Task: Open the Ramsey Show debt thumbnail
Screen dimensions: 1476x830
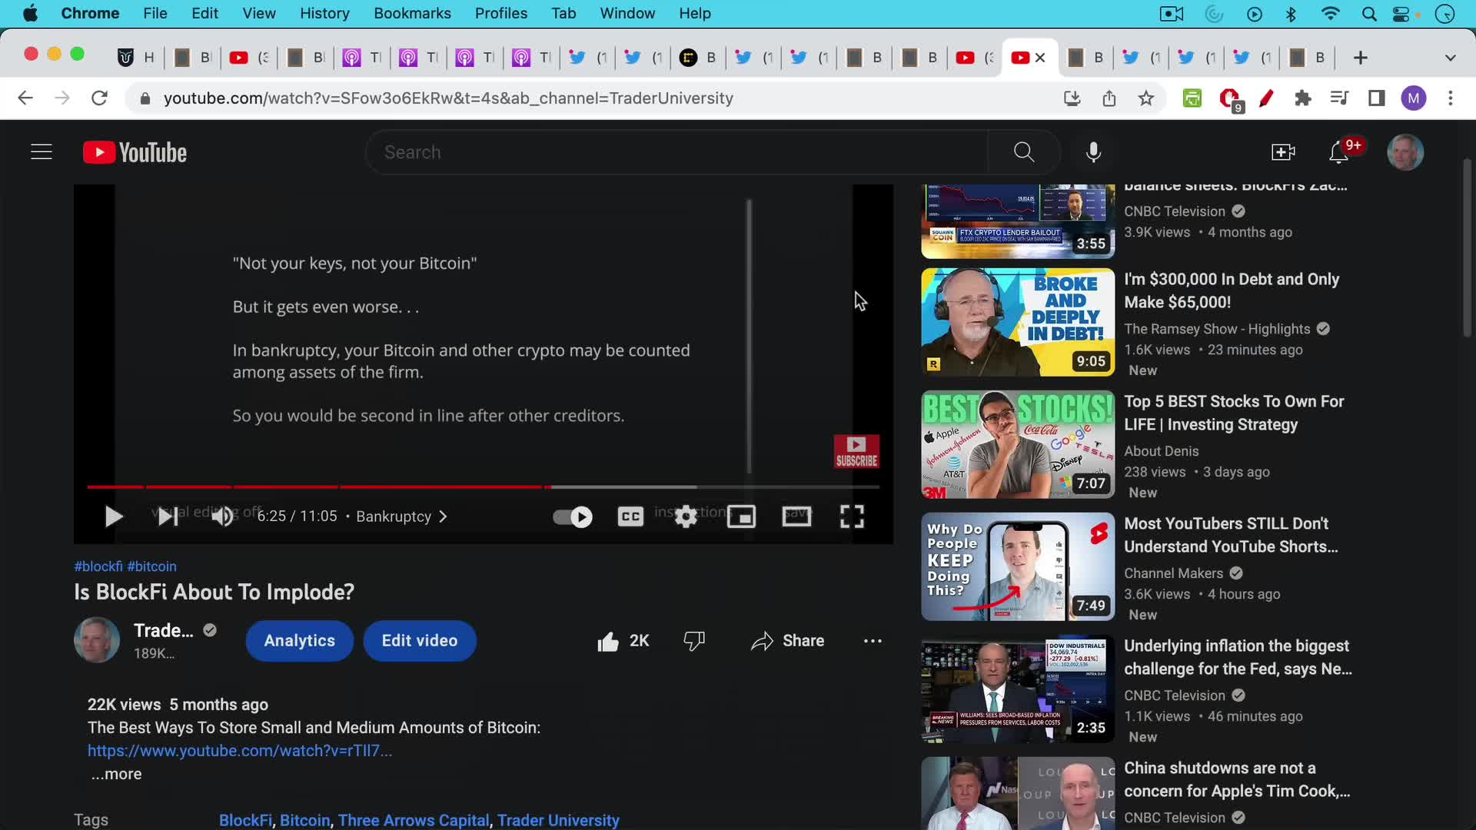Action: point(1017,322)
